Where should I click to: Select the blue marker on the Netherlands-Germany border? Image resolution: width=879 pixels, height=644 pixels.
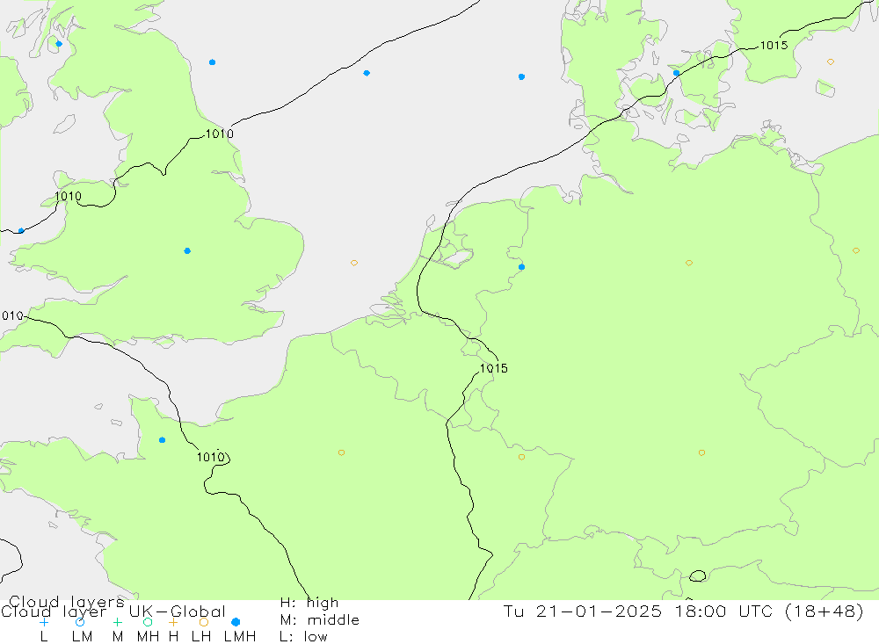click(522, 267)
